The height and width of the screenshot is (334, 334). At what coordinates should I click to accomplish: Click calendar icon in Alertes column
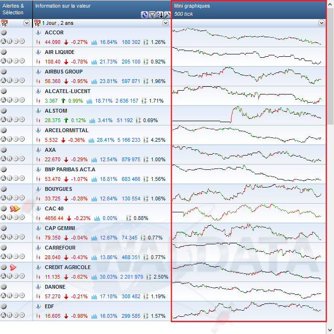coord(4,23)
